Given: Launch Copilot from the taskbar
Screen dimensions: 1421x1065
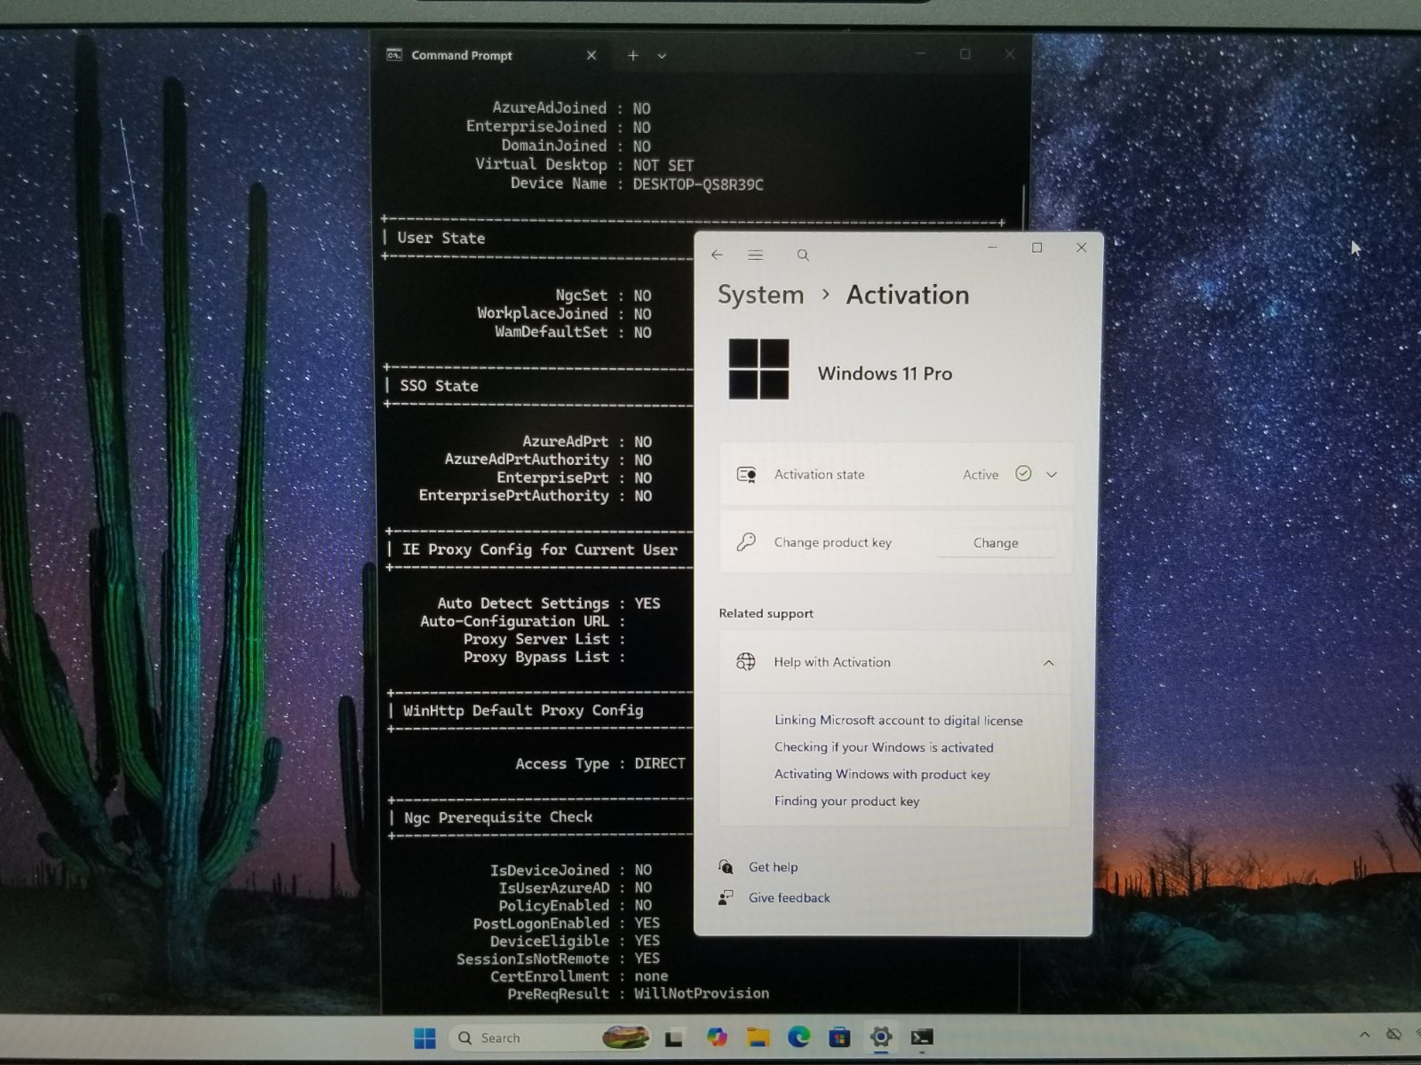Looking at the screenshot, I should pos(717,1037).
